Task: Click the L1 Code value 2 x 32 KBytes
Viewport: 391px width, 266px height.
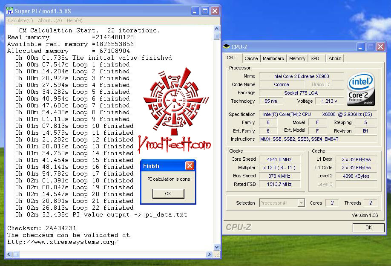Action: click(356, 168)
